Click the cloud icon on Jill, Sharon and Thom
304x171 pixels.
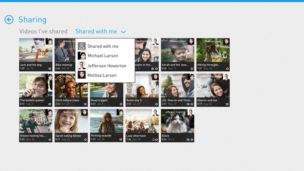pyautogui.click(x=192, y=104)
